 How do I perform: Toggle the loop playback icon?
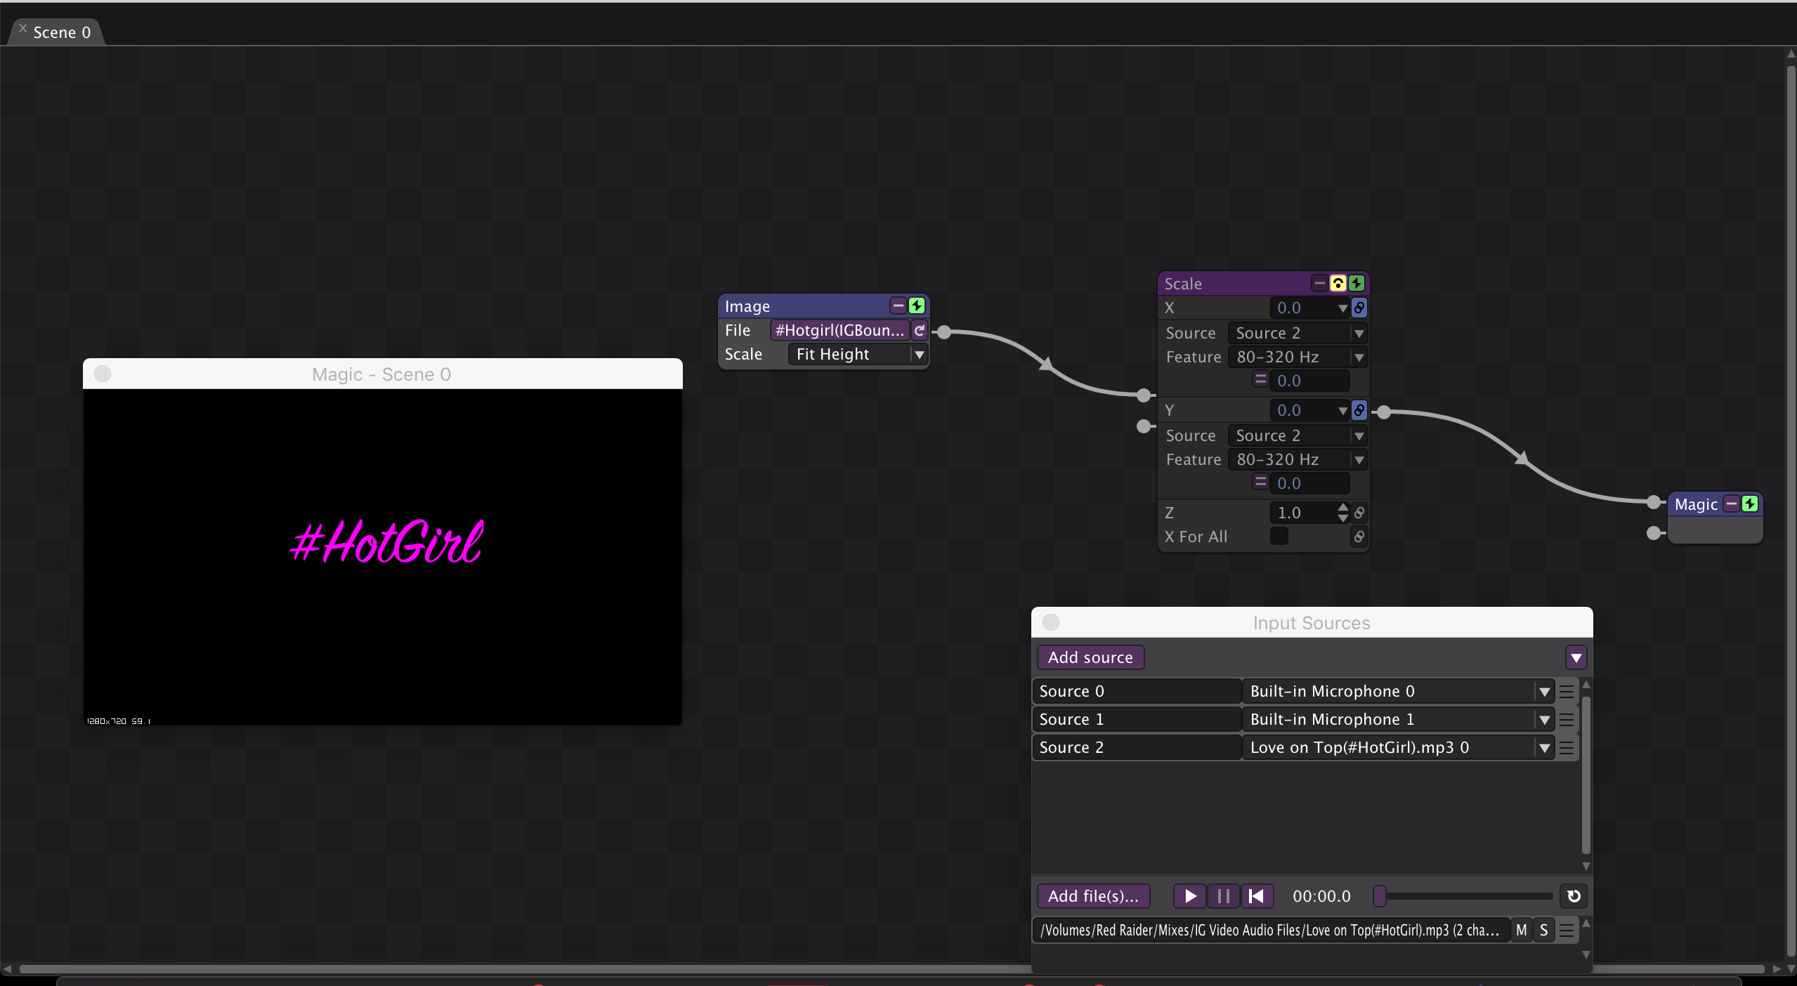click(x=1574, y=896)
